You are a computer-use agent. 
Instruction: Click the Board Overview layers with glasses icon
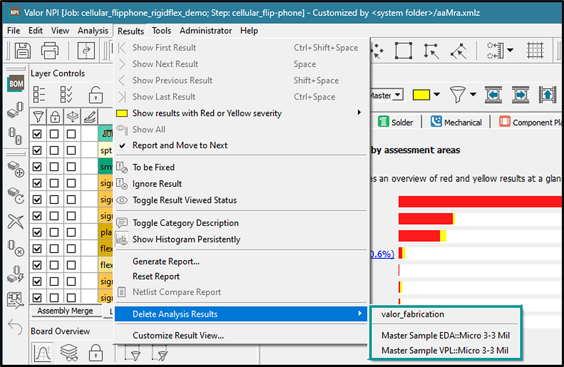68,352
